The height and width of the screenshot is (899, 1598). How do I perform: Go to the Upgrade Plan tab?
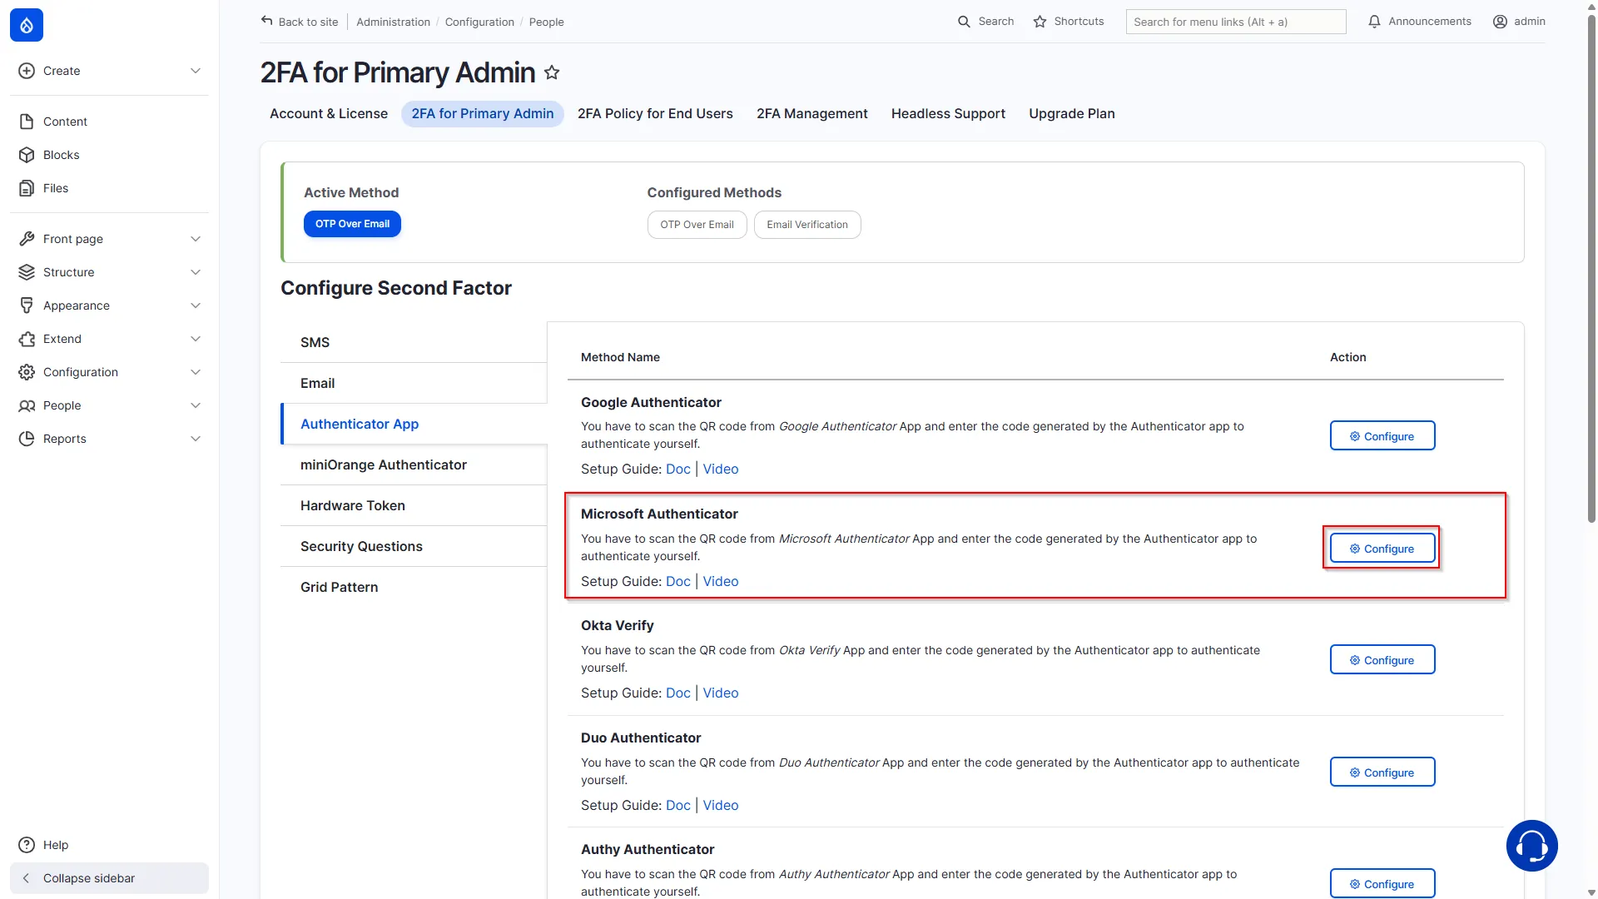[x=1072, y=114]
